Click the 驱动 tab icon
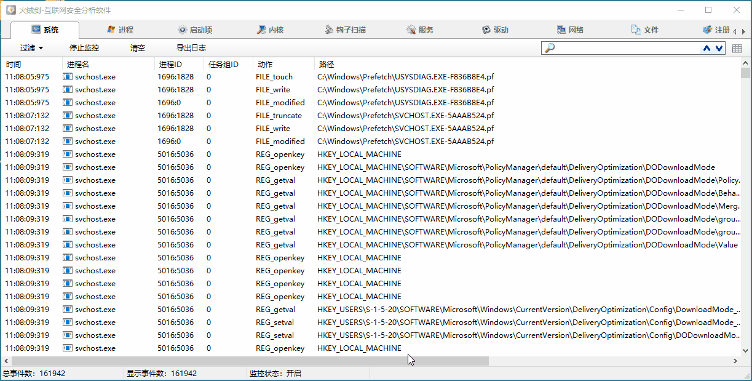752x381 pixels. [x=486, y=30]
